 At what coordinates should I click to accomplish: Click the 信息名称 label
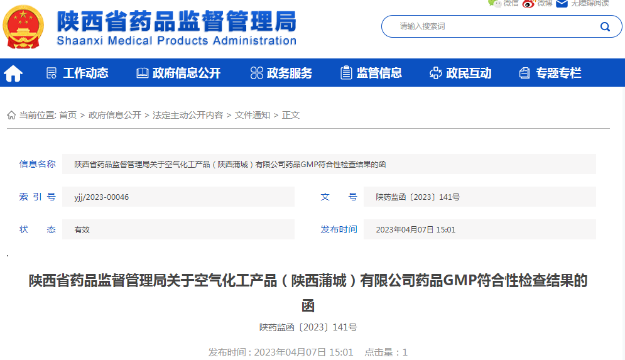pos(38,164)
